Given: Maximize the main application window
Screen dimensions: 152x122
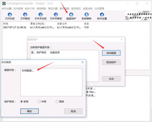Looking at the screenshot, I should click(137, 4).
